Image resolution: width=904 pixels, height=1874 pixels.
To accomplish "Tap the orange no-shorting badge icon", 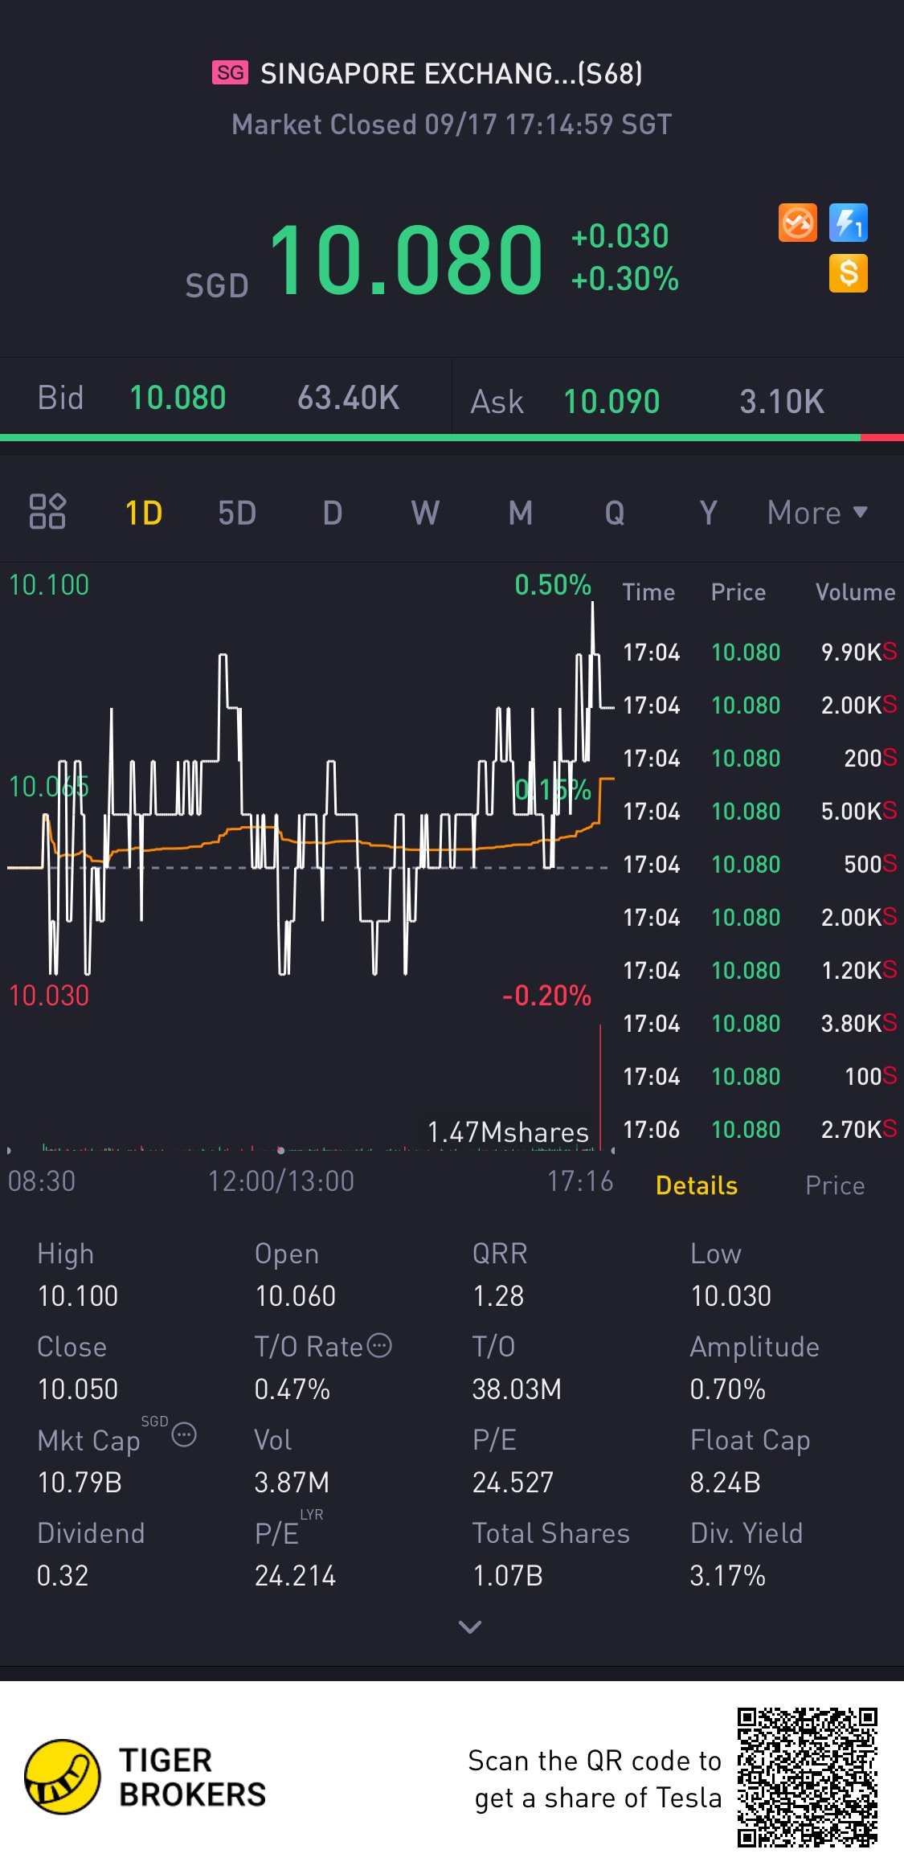I will pyautogui.click(x=797, y=223).
